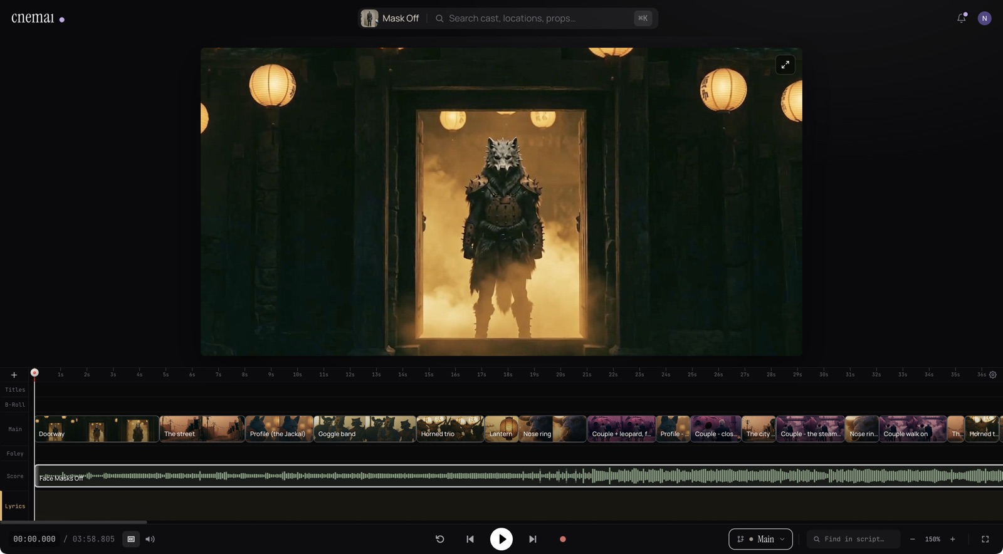This screenshot has height=554, width=1003.
Task: Start recording with the red record button
Action: pos(563,539)
